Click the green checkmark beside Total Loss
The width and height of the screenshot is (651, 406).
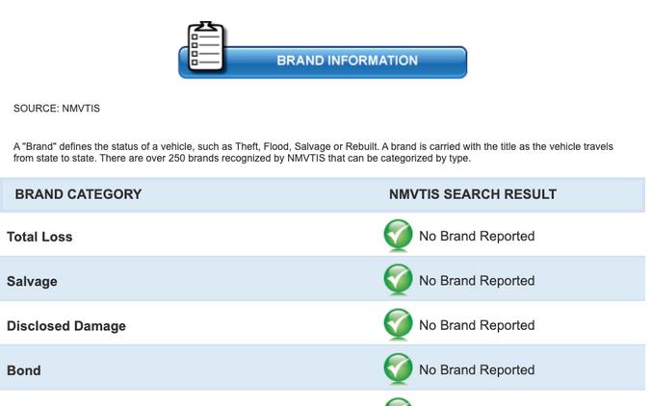pyautogui.click(x=398, y=235)
